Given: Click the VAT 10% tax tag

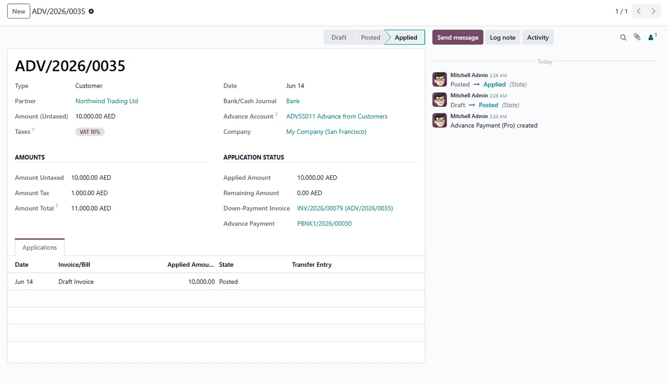Looking at the screenshot, I should (90, 132).
